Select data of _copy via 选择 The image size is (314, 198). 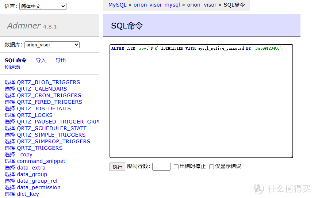point(10,155)
